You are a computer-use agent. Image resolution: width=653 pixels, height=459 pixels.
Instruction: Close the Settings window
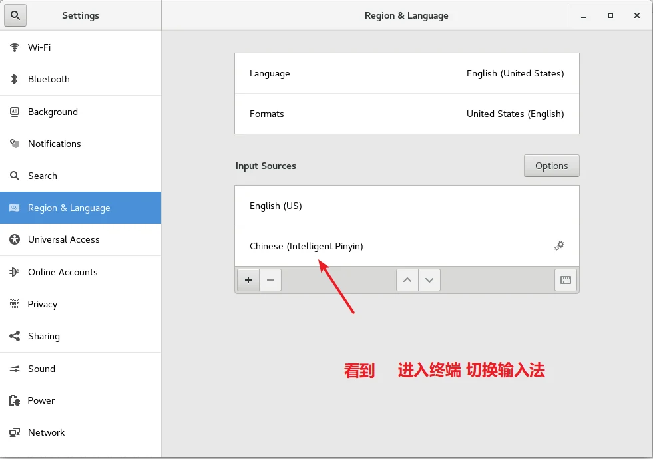tap(637, 15)
